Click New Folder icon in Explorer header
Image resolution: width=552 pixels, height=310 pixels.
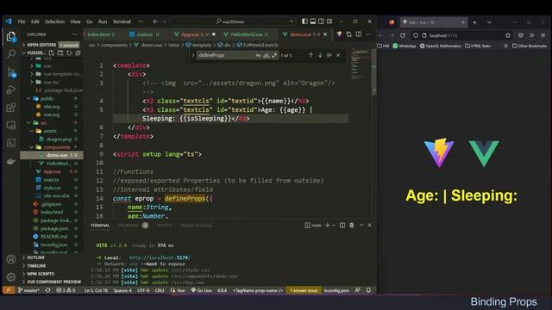[x=60, y=53]
